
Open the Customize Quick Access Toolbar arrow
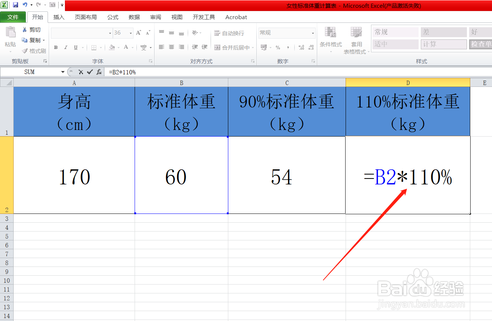click(62, 5)
